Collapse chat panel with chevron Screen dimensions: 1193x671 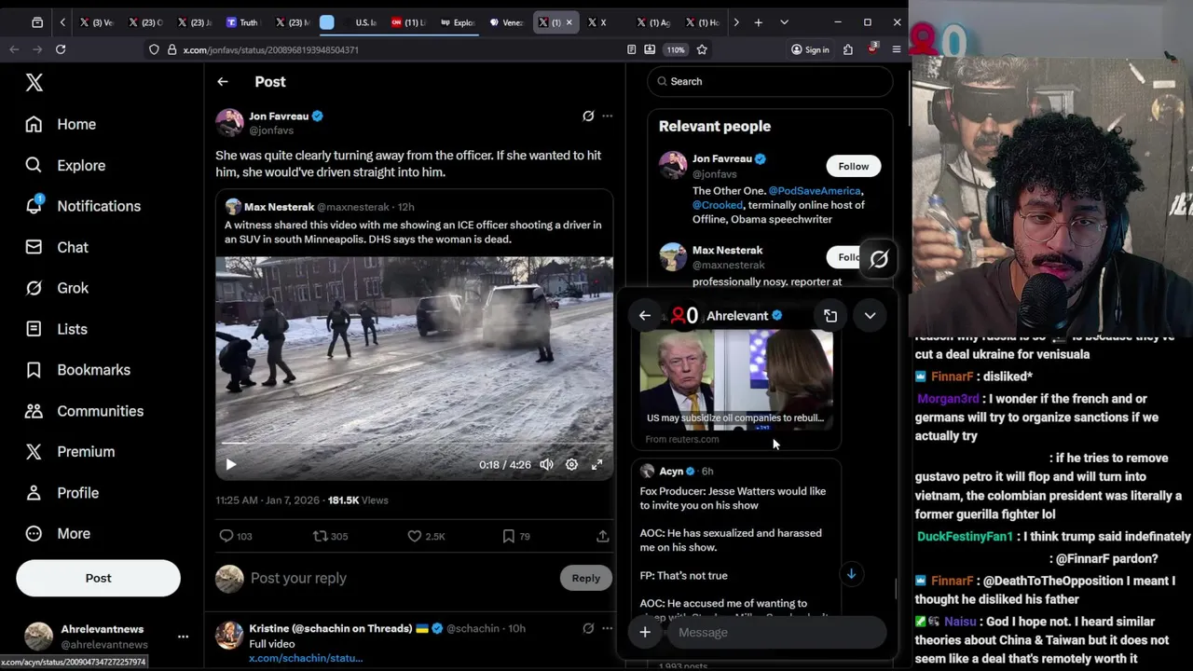(x=870, y=316)
